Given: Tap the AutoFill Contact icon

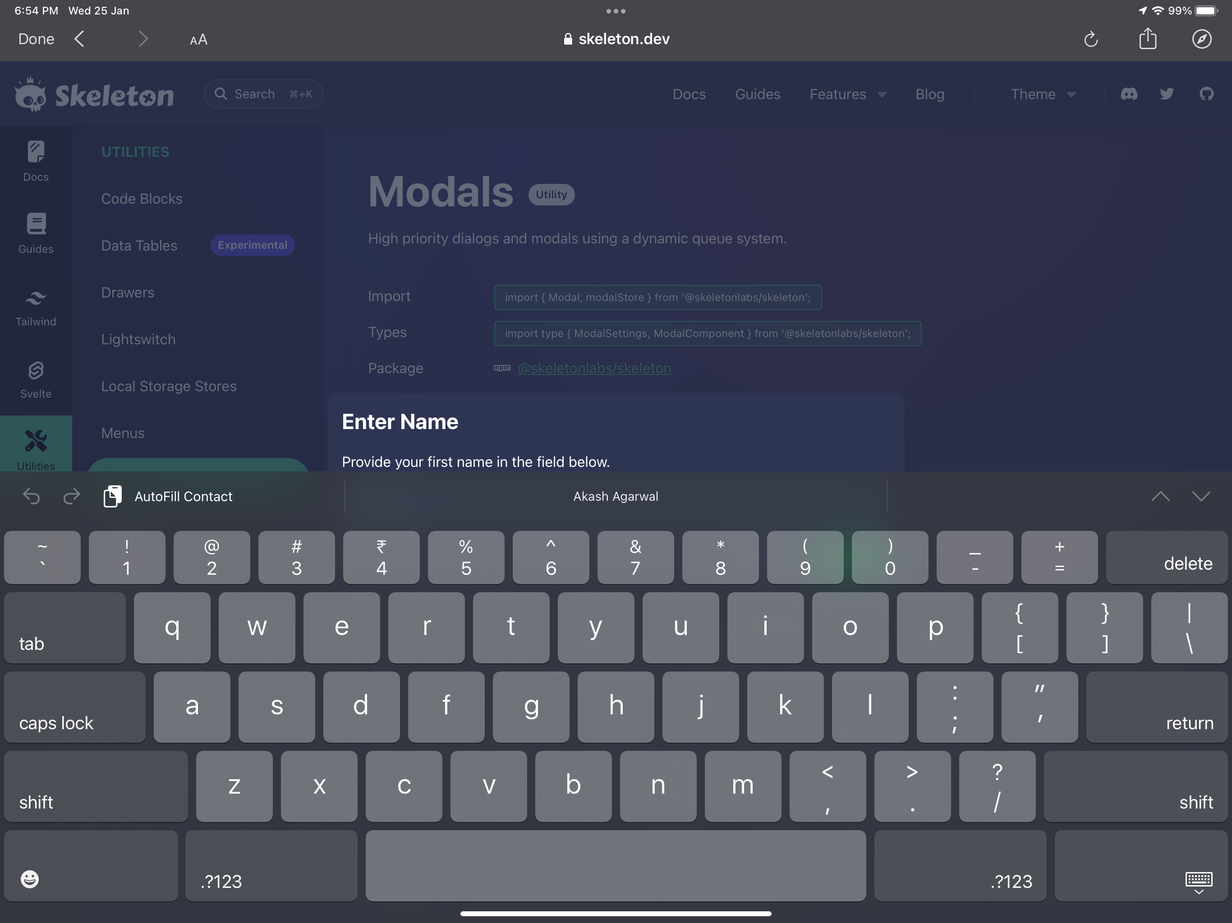Looking at the screenshot, I should tap(112, 496).
